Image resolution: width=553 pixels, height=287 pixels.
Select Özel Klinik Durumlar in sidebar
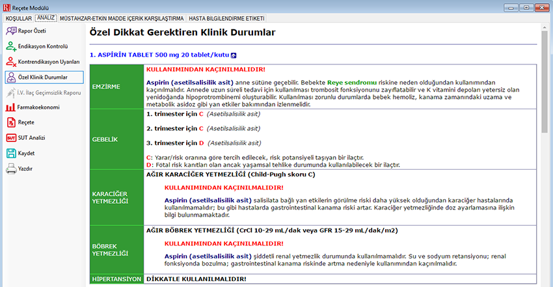click(42, 77)
